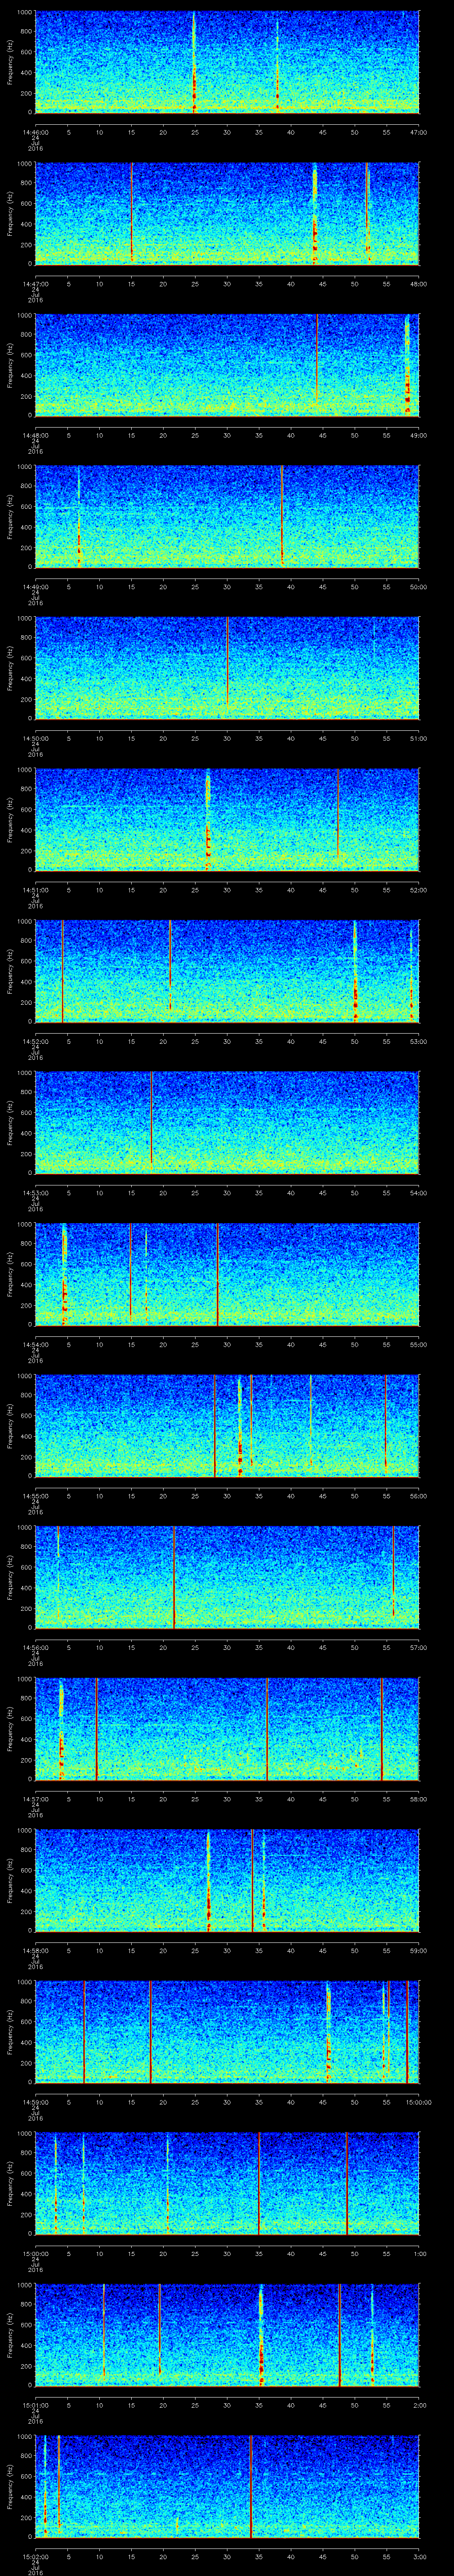The height and width of the screenshot is (2576, 454).
Task: Click the 50:00 end-time axis label
Action: point(418,587)
